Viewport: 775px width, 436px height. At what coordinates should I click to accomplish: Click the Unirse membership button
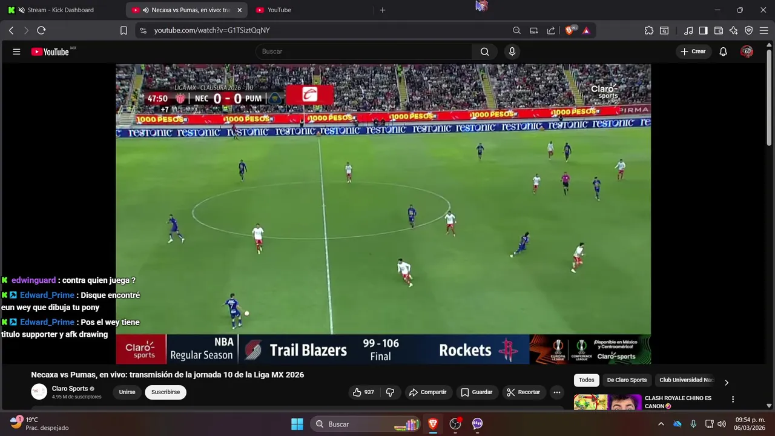[127, 392]
